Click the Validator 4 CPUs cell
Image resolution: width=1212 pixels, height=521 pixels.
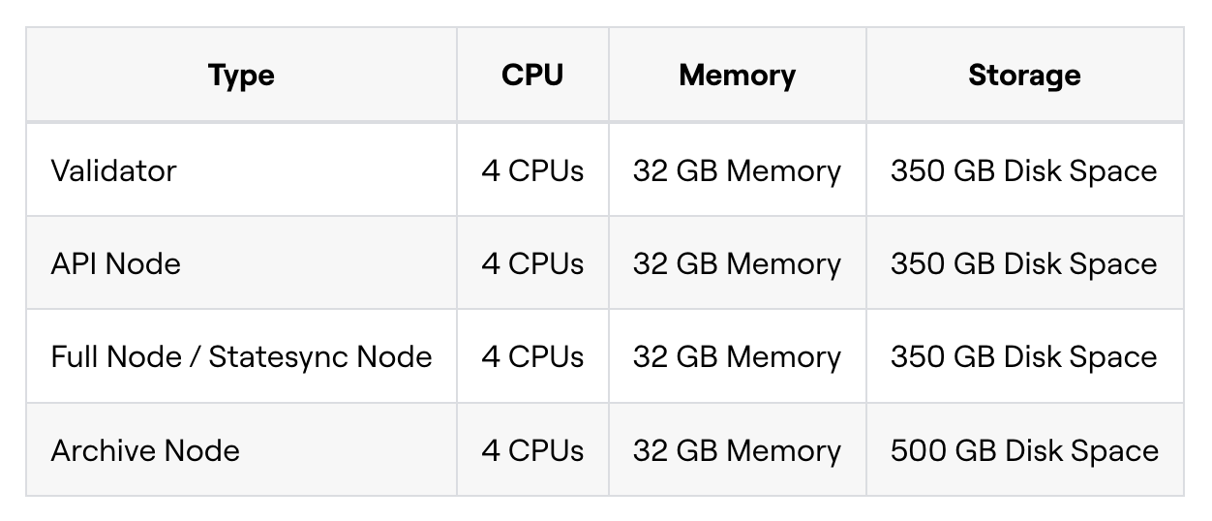click(x=532, y=170)
